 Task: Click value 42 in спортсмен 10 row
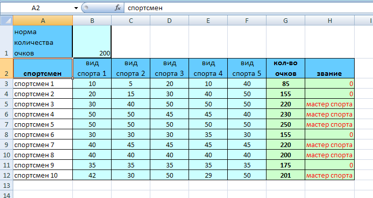92,175
